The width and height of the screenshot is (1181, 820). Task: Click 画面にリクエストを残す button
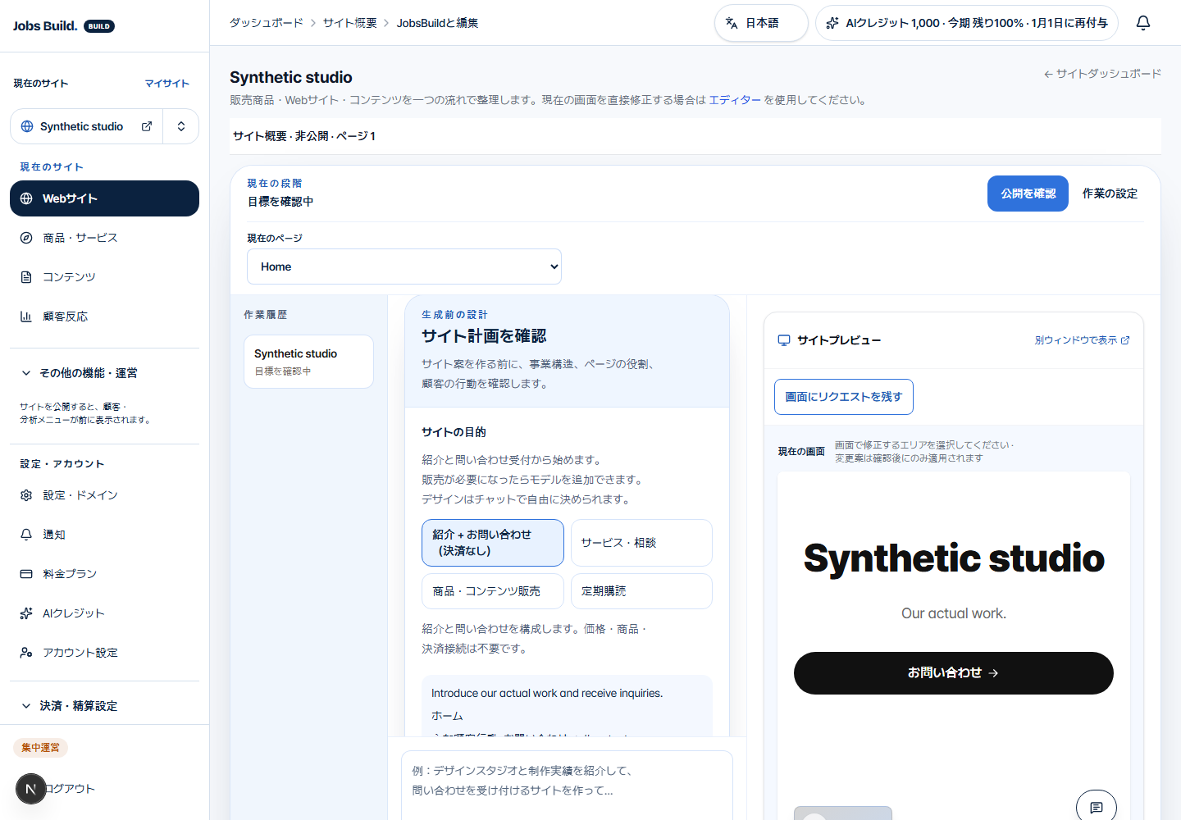844,397
